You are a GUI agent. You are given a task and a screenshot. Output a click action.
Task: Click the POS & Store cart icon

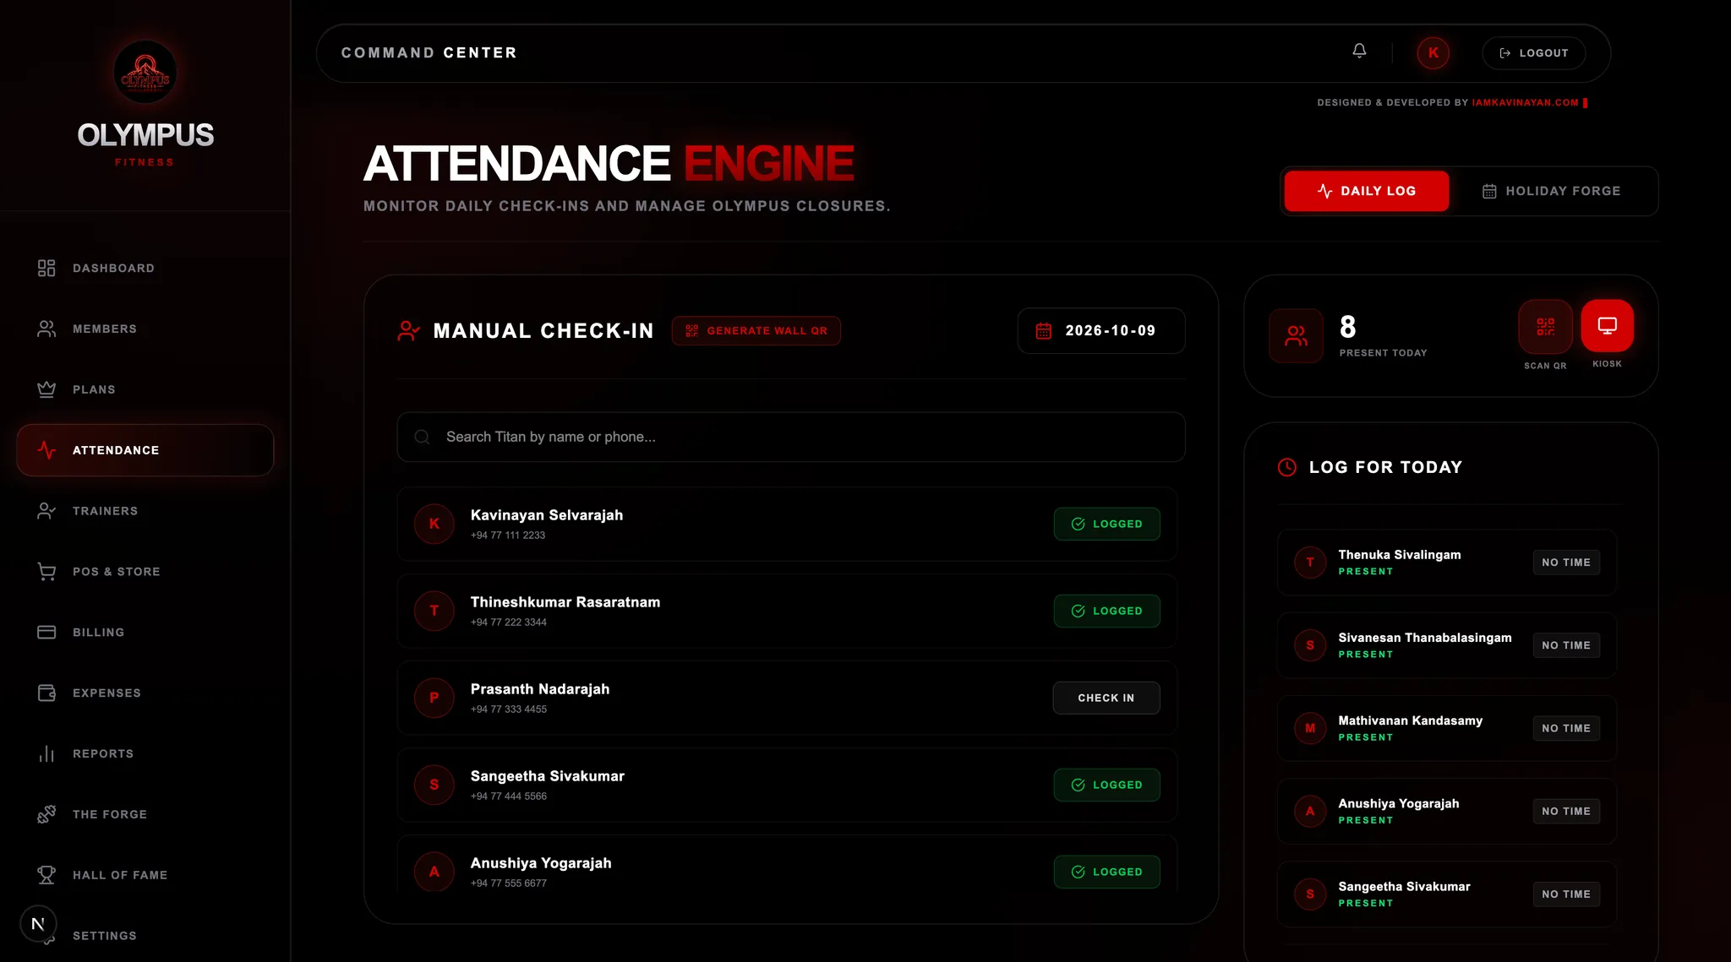(x=46, y=572)
